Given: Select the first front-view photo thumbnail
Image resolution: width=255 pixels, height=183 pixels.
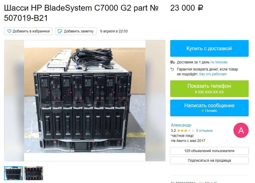Looking at the screenshot, I should (x=13, y=173).
